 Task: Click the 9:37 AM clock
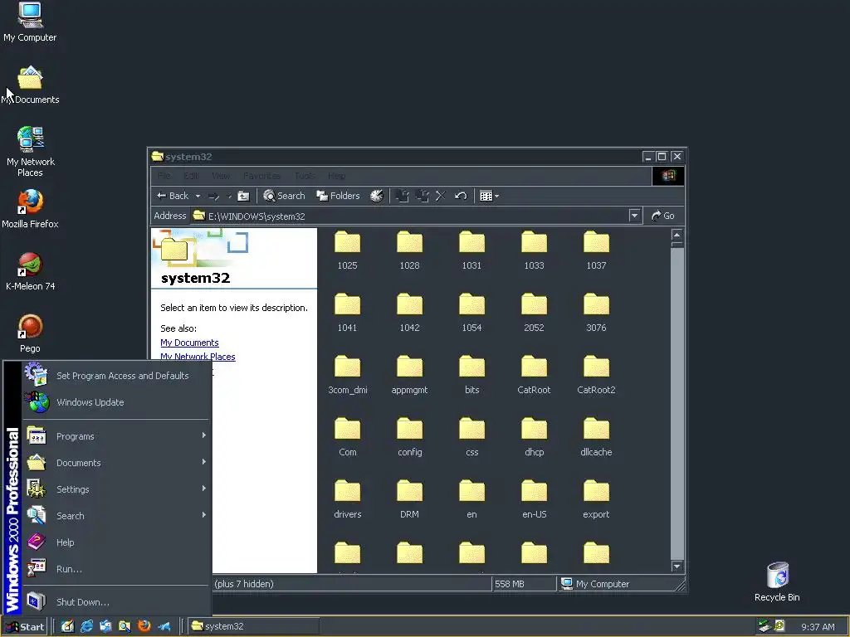[x=818, y=627]
